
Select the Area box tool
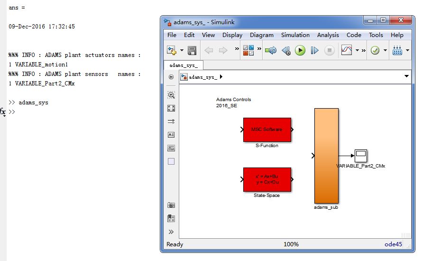tap(171, 161)
